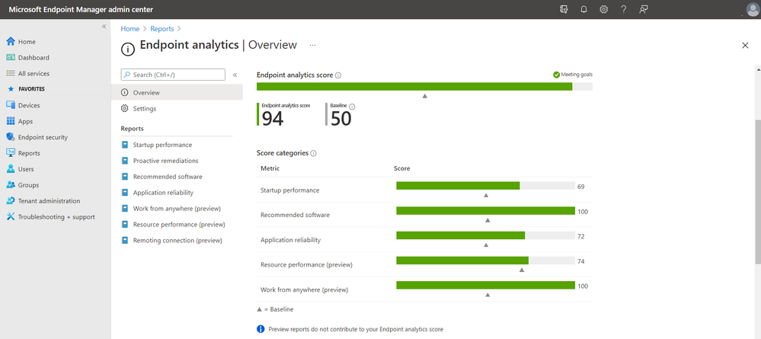Screen dimensions: 761x339
Task: Click the Reports breadcrumb link
Action: coord(162,29)
